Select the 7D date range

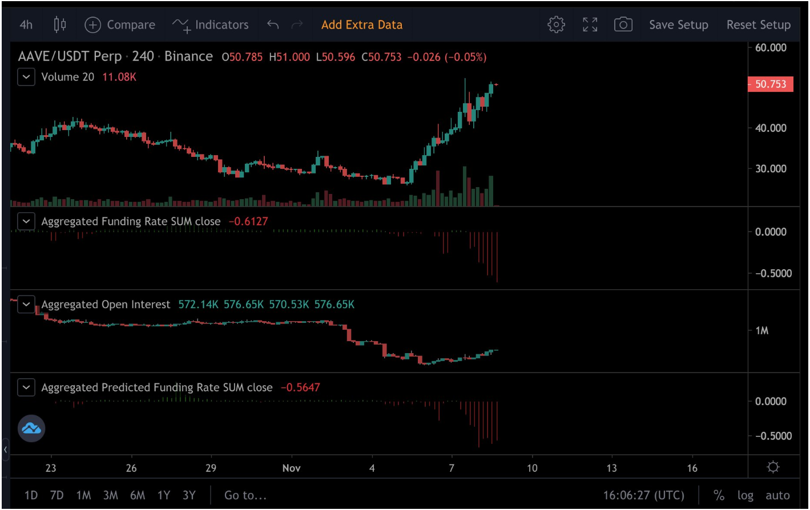pyautogui.click(x=57, y=495)
